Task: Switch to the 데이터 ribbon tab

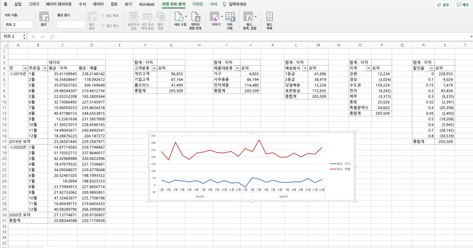Action: tap(98, 4)
